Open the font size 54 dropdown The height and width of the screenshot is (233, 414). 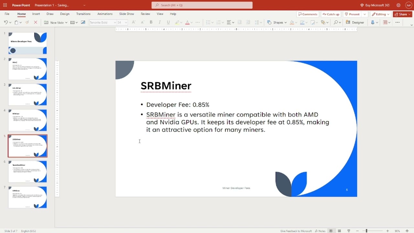coord(126,22)
